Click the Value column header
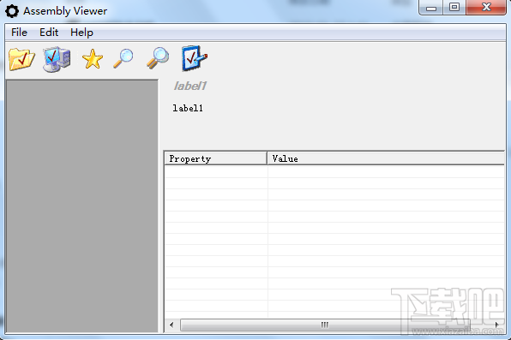This screenshot has height=340, width=511. click(386, 158)
